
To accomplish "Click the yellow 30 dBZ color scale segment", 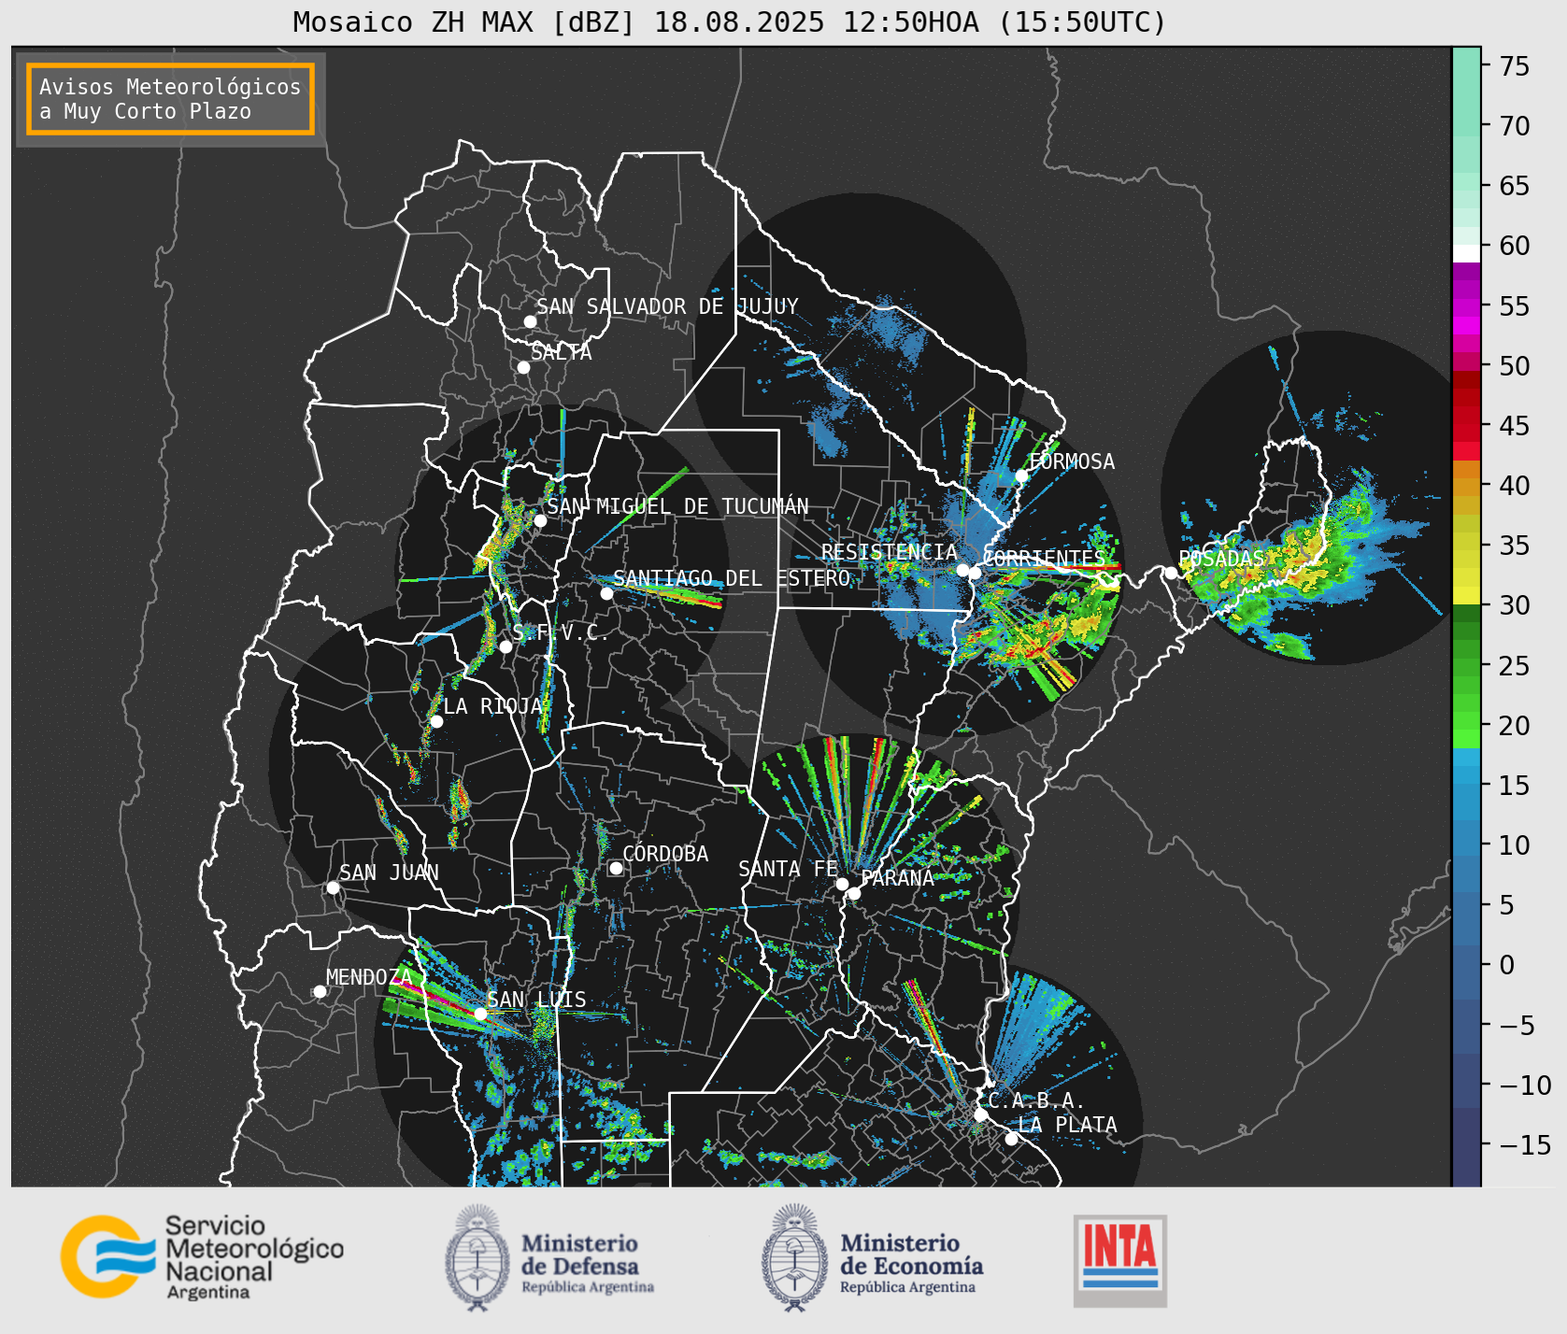I will point(1466,595).
